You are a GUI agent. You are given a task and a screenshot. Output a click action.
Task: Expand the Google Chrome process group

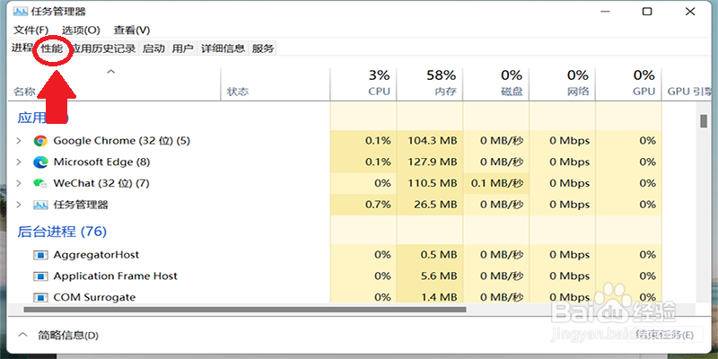pos(19,141)
